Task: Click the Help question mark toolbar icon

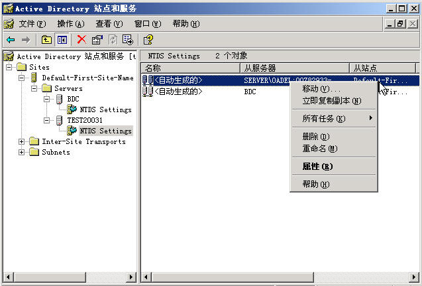Action: [x=148, y=40]
